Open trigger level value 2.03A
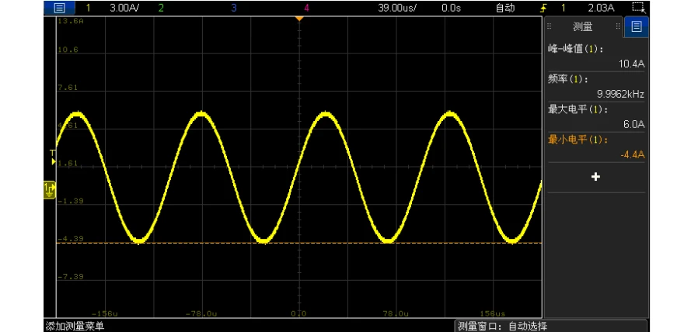The width and height of the screenshot is (684, 332). 601,8
